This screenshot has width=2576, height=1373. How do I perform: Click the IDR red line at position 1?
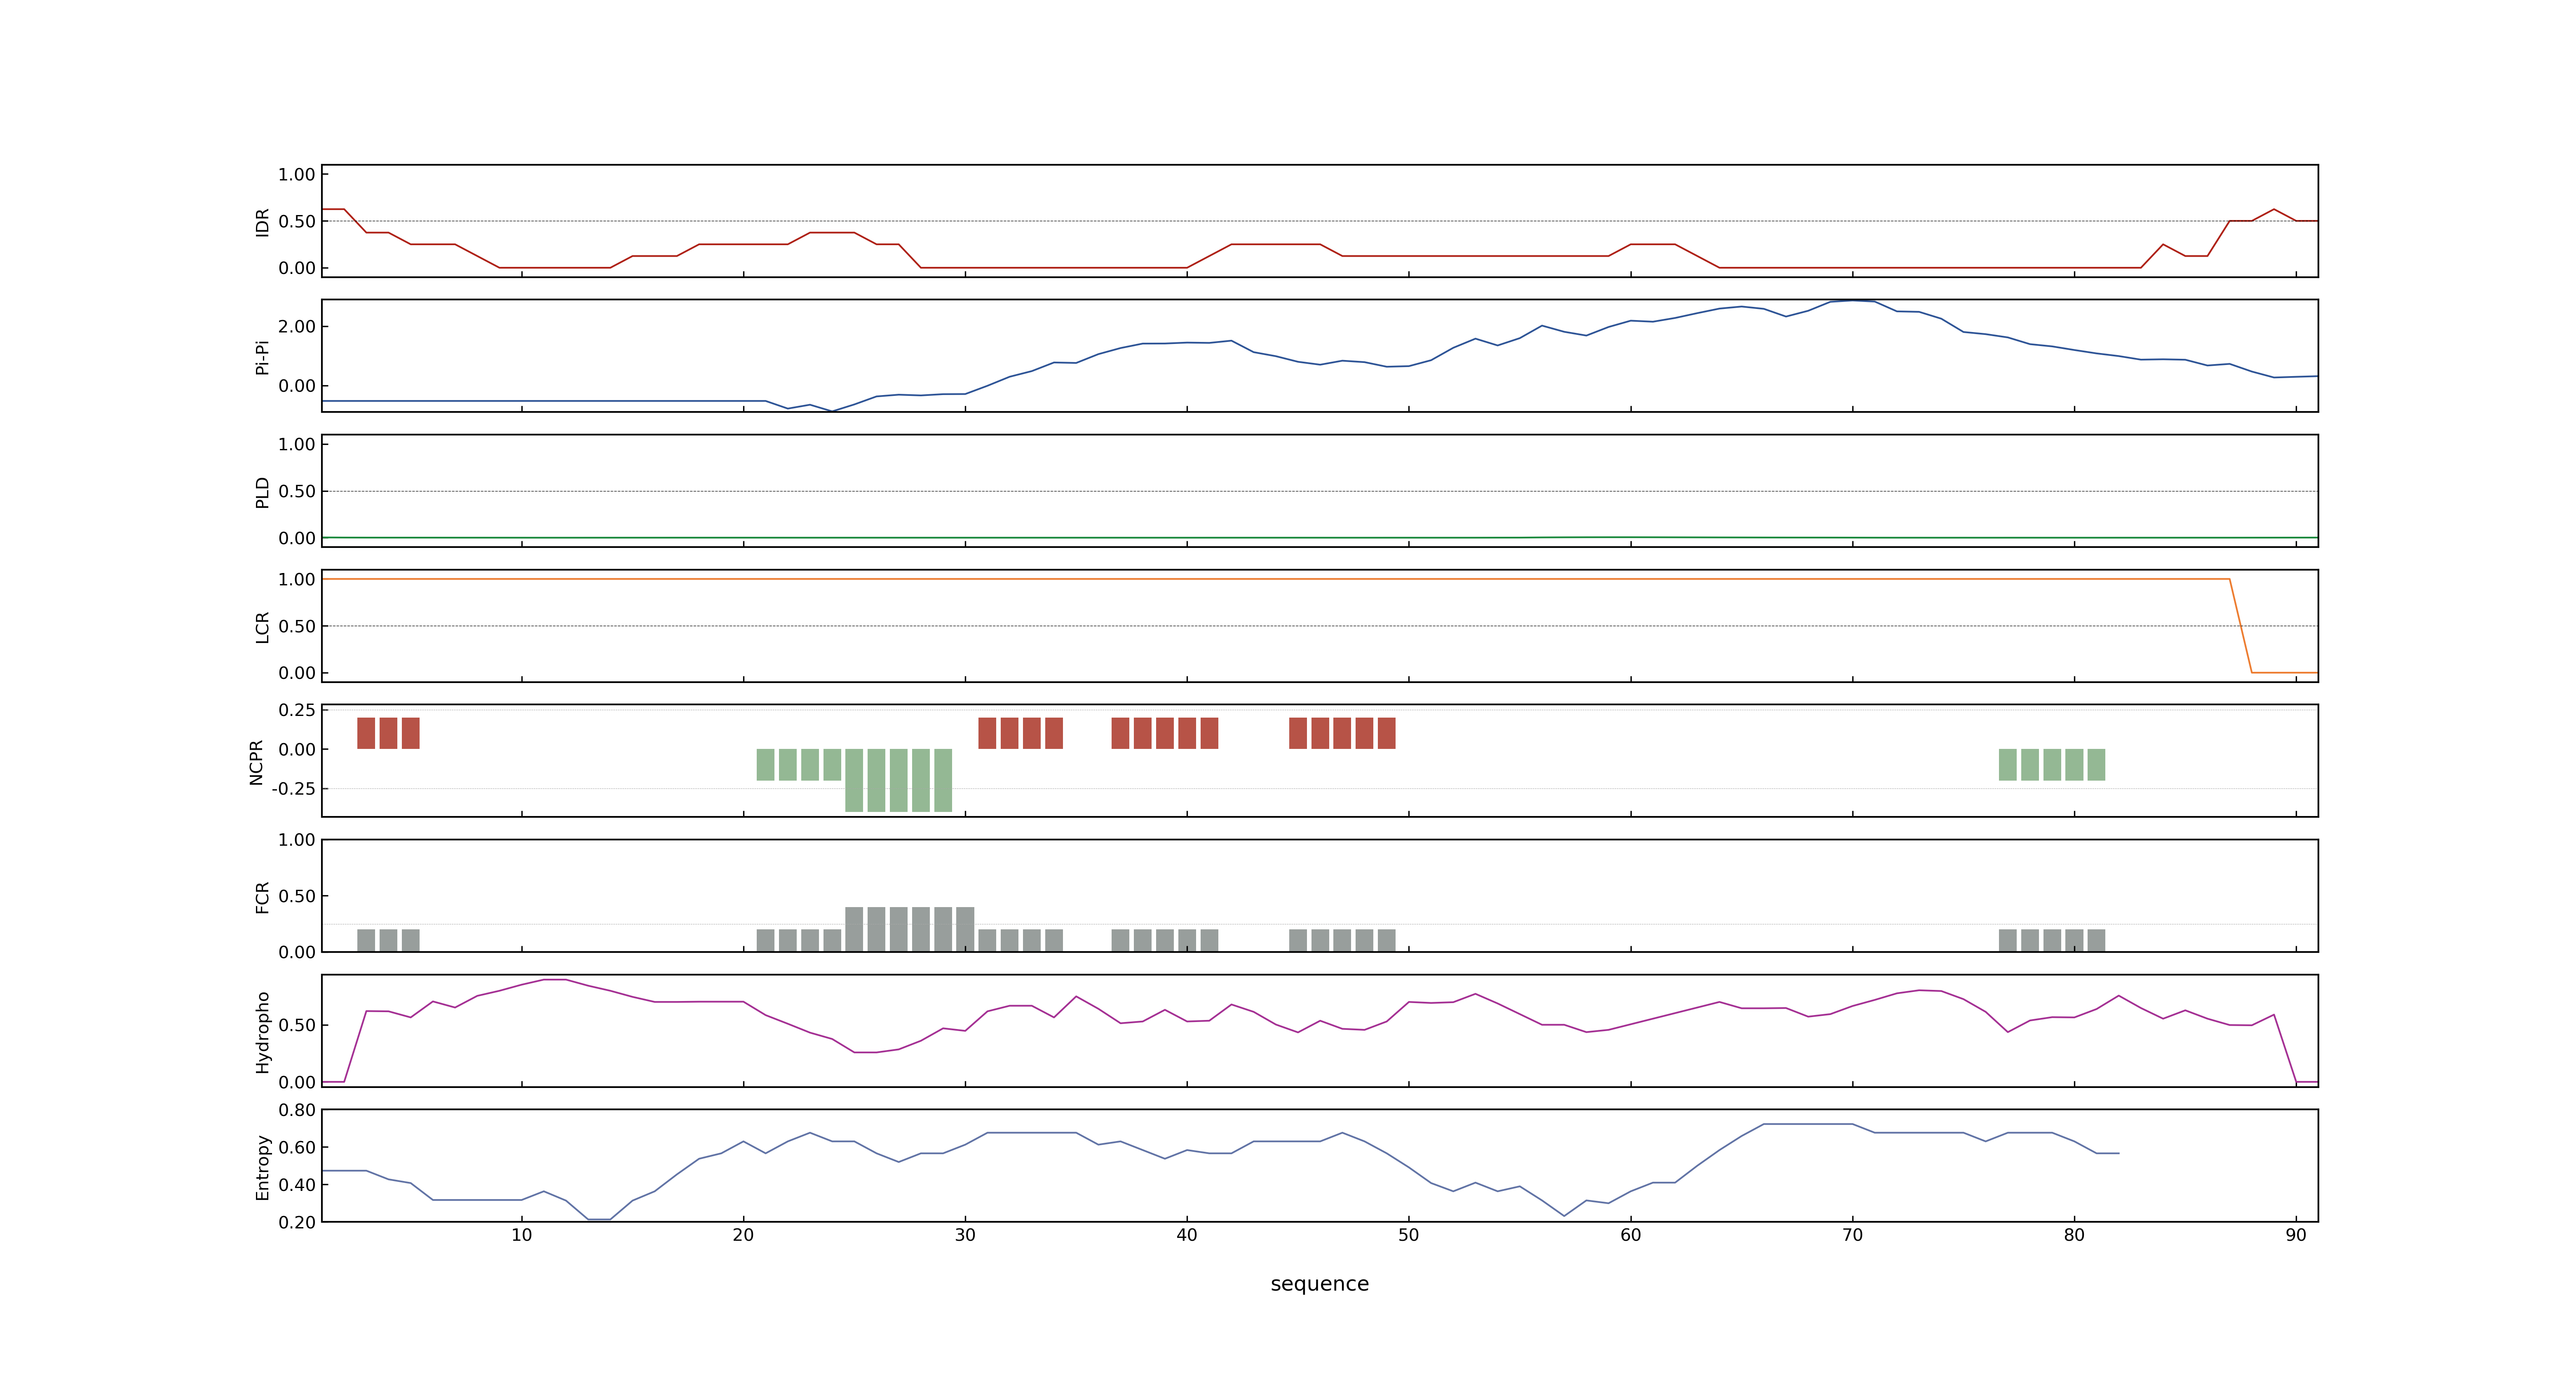[x=333, y=210]
